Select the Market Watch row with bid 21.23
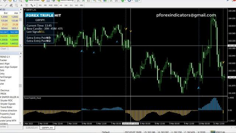This screenshot has height=133, width=236. [x=9, y=24]
